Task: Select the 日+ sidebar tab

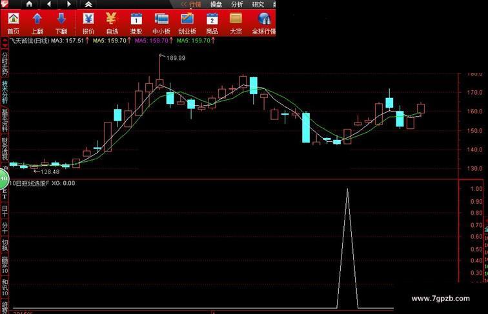Action: pos(5,210)
